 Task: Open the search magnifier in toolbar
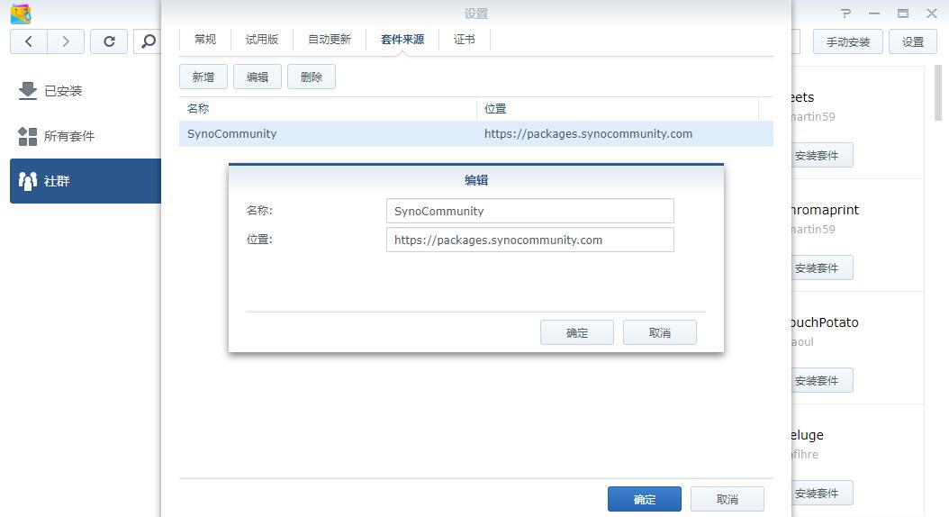(x=147, y=41)
